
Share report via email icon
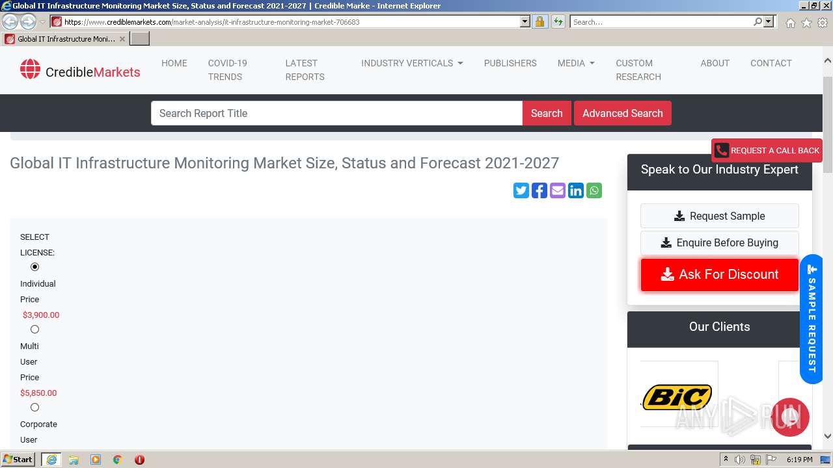(x=558, y=190)
